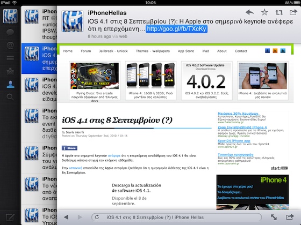301x225 pixels.
Task: Open the Twitter icon on the website header
Action: pyautogui.click(x=283, y=51)
